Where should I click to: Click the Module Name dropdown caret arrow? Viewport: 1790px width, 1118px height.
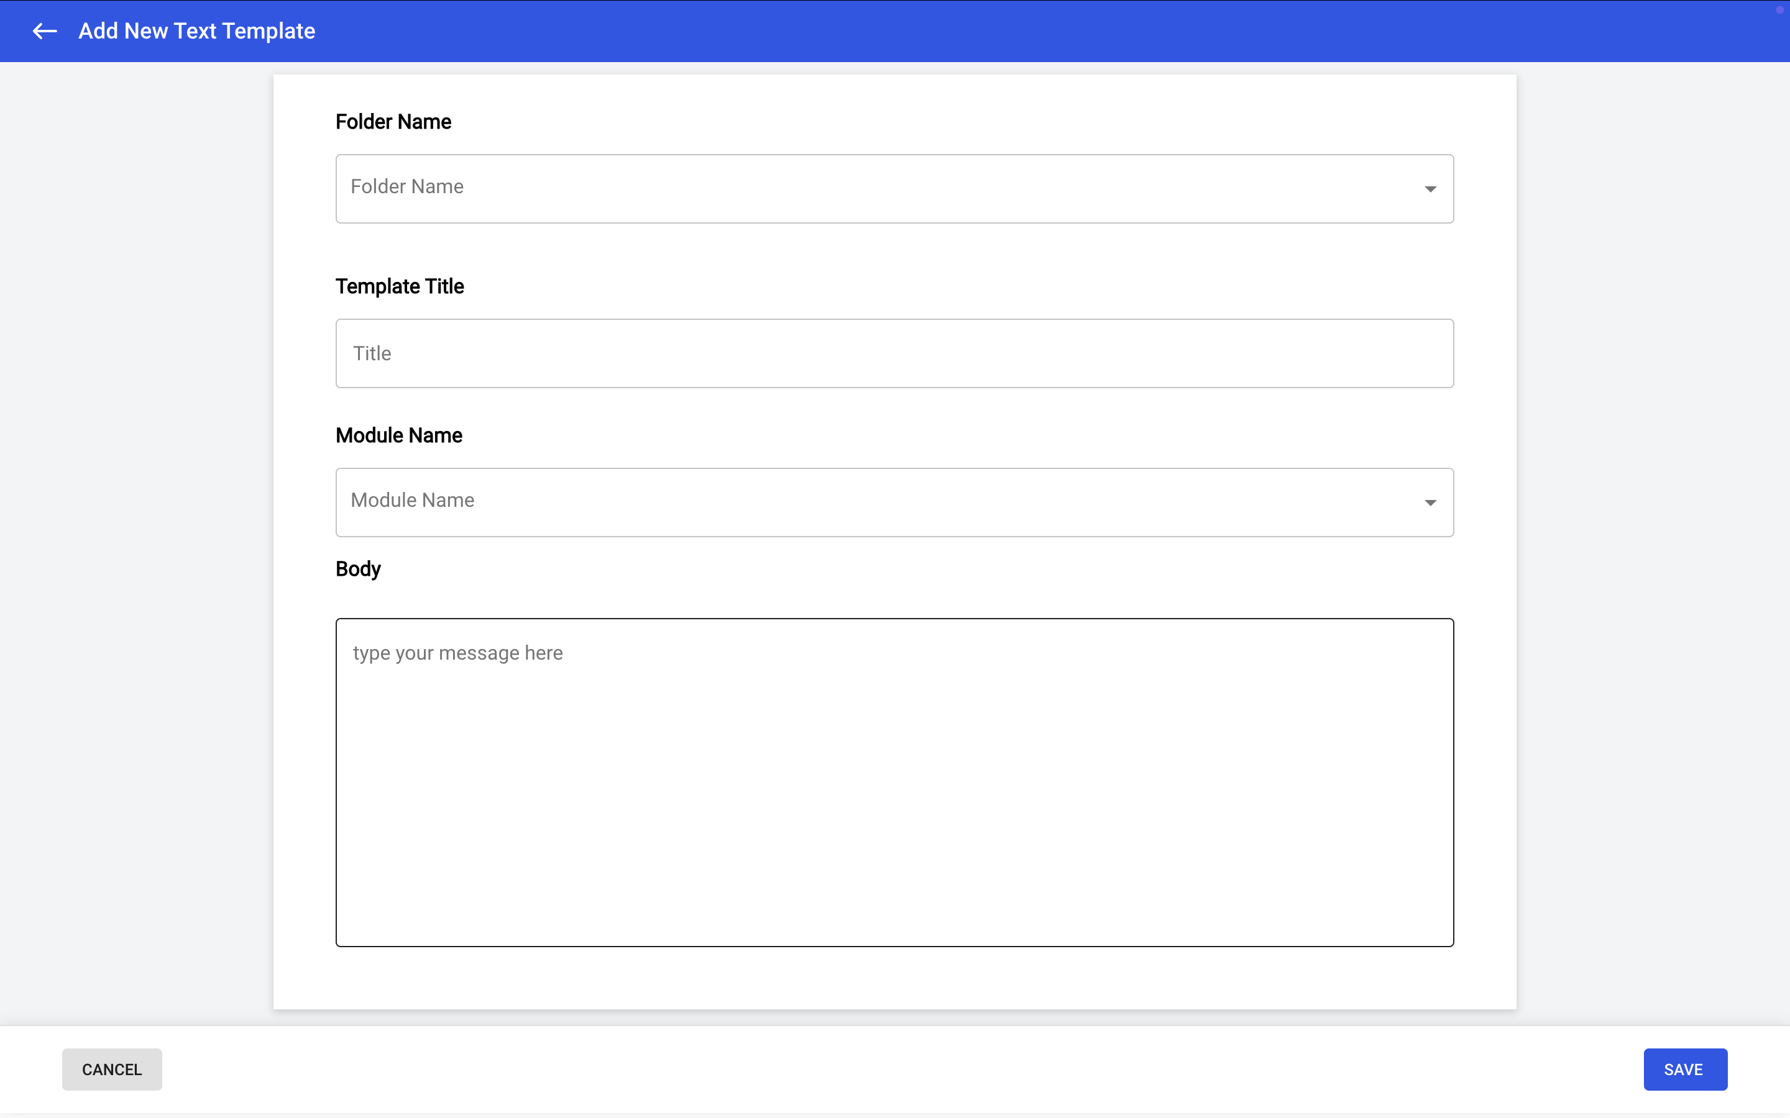tap(1430, 503)
